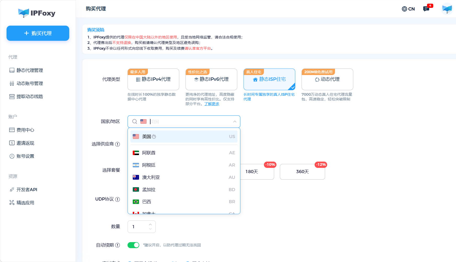Click the IPFoxy logo
Image resolution: width=456 pixels, height=262 pixels.
(x=37, y=13)
